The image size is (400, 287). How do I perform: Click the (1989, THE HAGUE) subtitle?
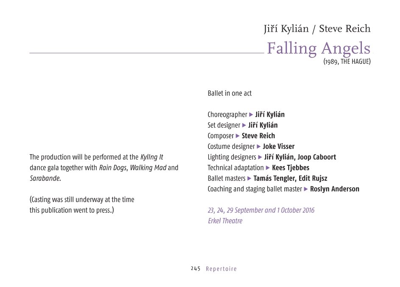[347, 62]
